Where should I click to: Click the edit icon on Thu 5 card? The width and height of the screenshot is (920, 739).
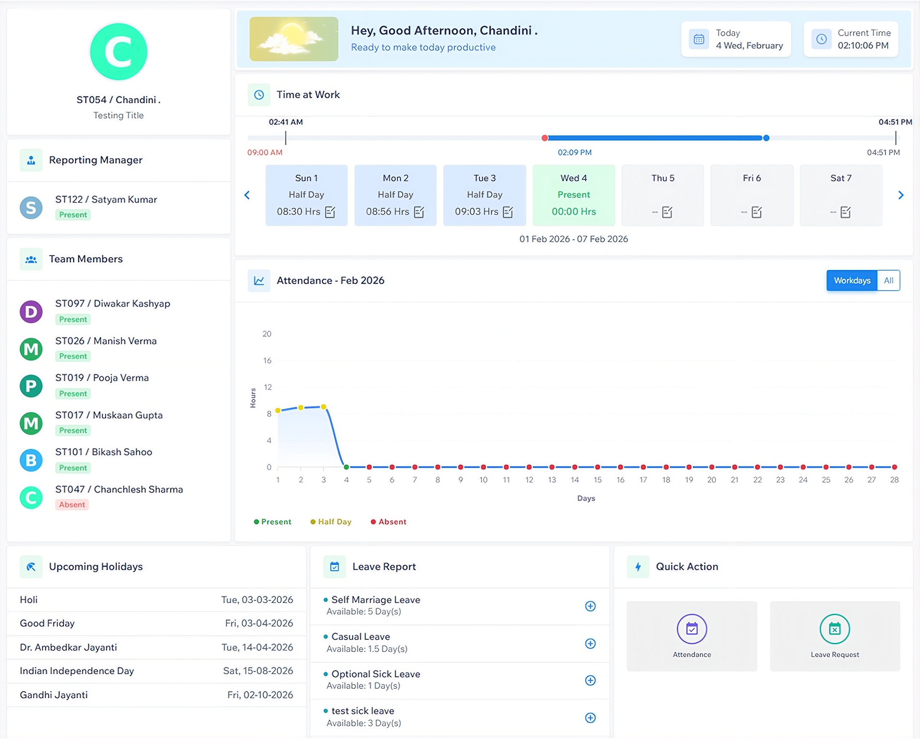click(x=667, y=212)
